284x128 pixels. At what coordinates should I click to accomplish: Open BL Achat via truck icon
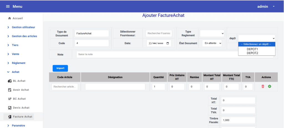coord(10,81)
